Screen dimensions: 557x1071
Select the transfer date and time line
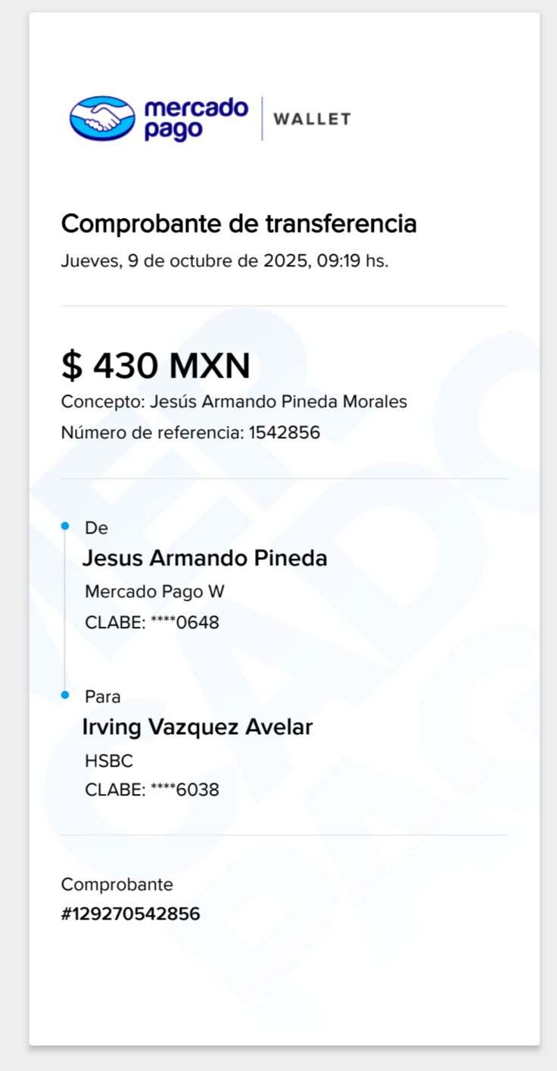[x=224, y=262]
